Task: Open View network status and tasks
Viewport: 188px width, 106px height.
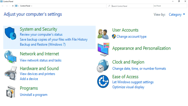Action: coord(41,60)
